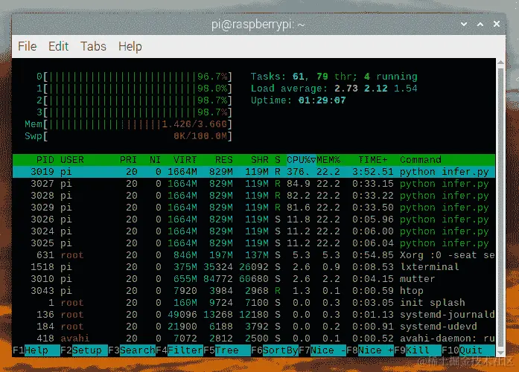Select process row with PID 3019
Screen dimensions: 519x372
pyautogui.click(x=254, y=172)
